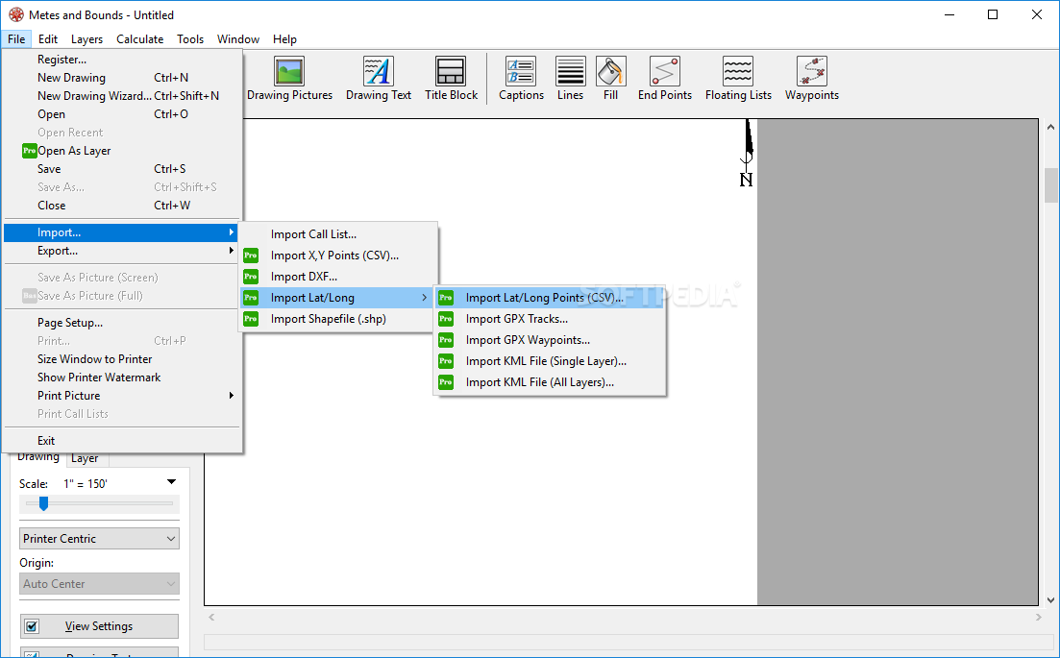Maximize the application window
The width and height of the screenshot is (1060, 658).
[993, 14]
